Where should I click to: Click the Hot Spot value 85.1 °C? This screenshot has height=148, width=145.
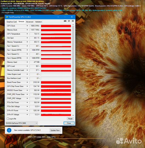[37, 38]
